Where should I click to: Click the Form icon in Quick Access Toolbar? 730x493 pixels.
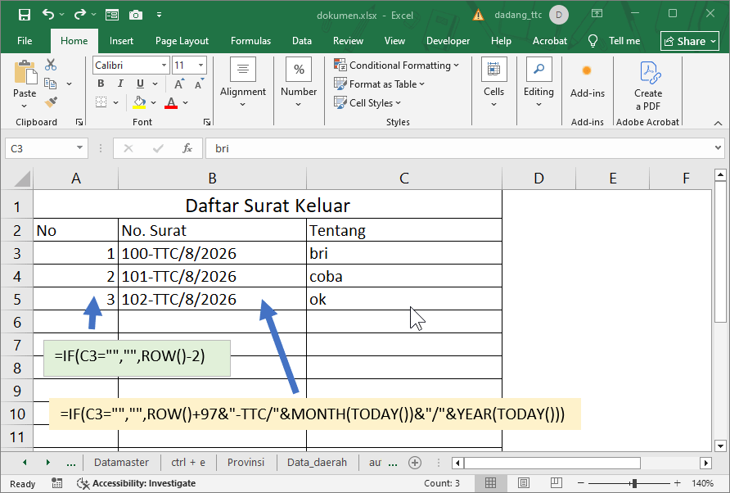pyautogui.click(x=112, y=15)
